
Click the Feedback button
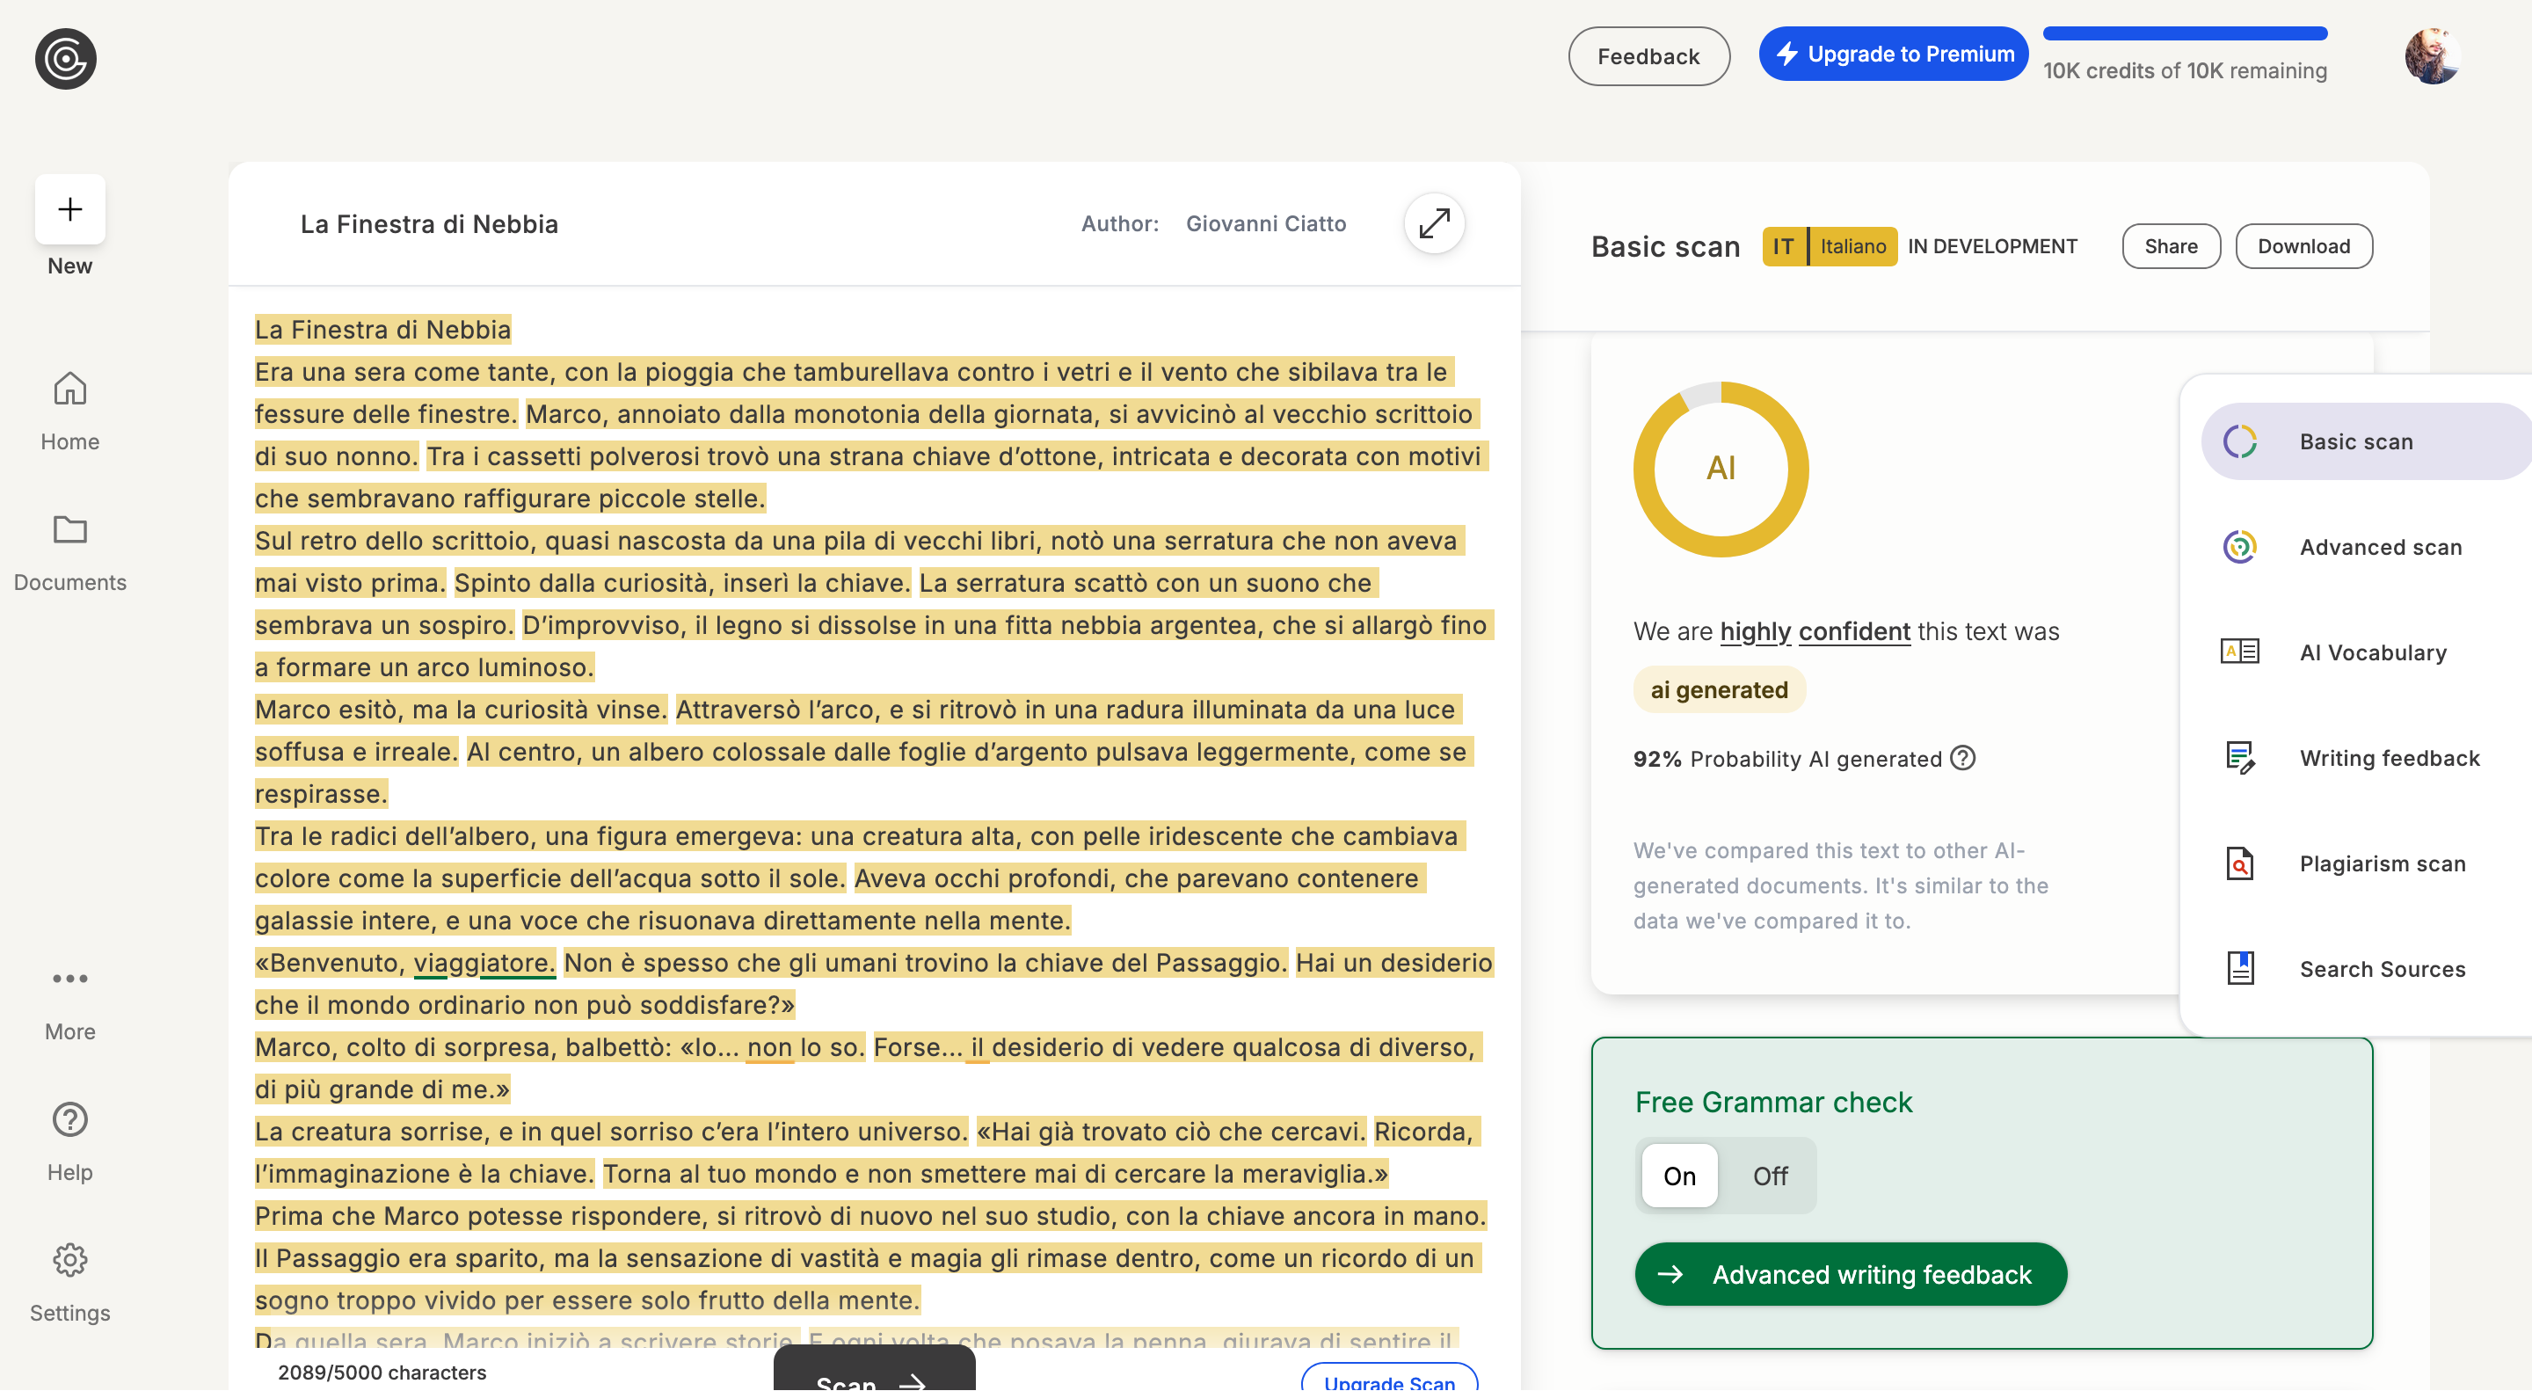1648,56
